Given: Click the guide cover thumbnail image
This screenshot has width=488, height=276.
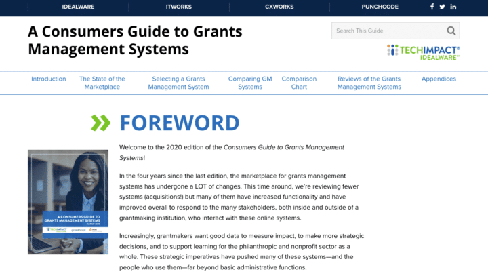Looking at the screenshot, I should 68,202.
